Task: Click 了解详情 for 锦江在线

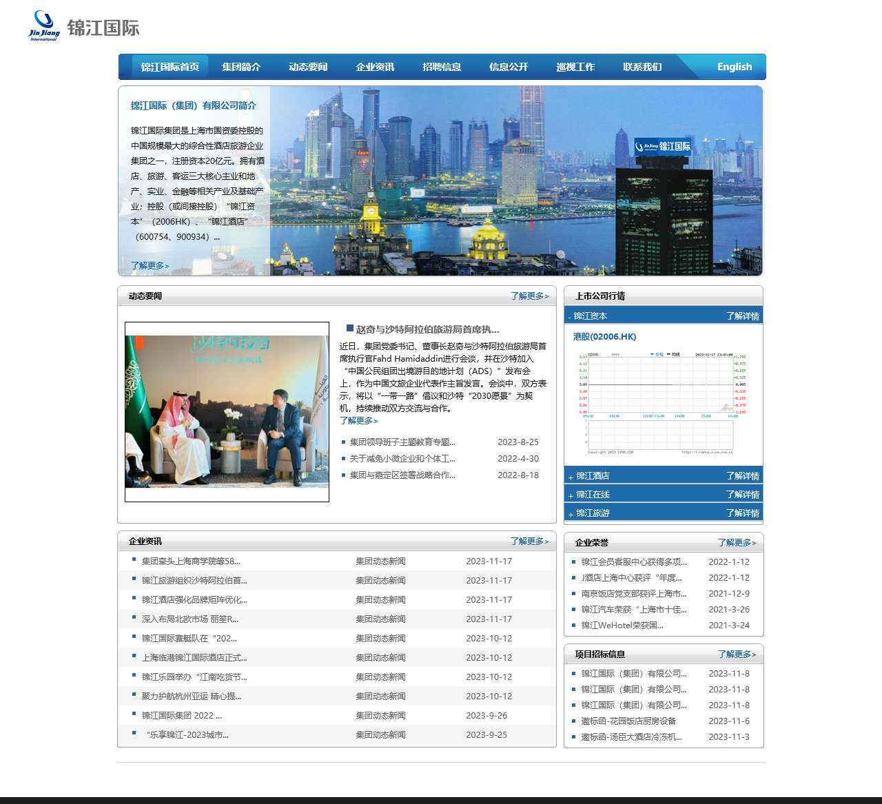Action: coord(743,495)
